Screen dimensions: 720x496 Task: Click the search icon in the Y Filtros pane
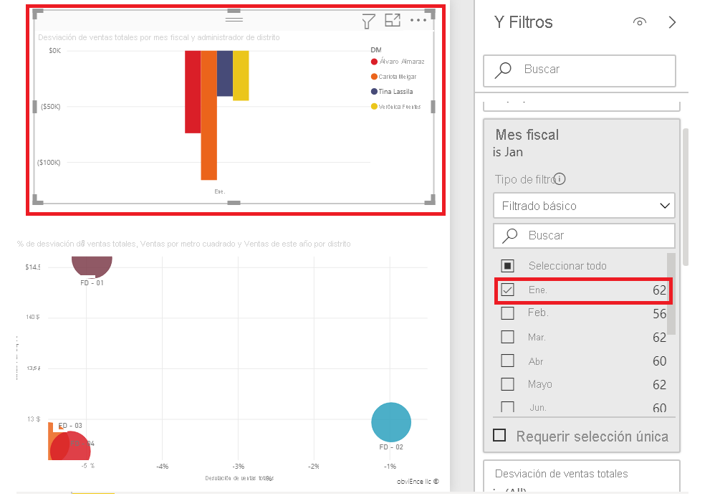tap(504, 71)
